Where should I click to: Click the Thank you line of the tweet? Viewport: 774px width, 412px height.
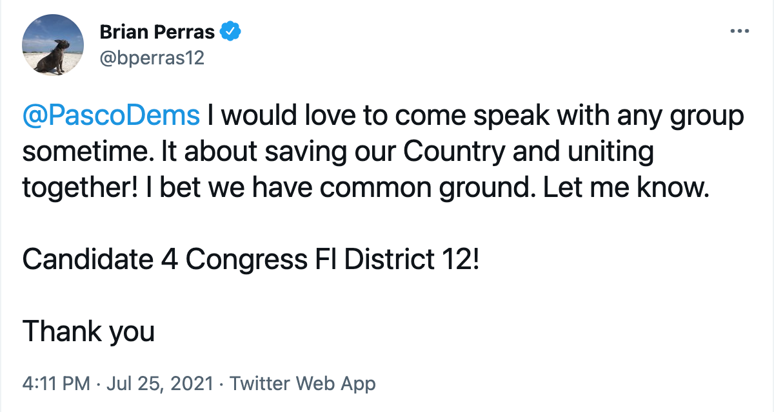(88, 332)
